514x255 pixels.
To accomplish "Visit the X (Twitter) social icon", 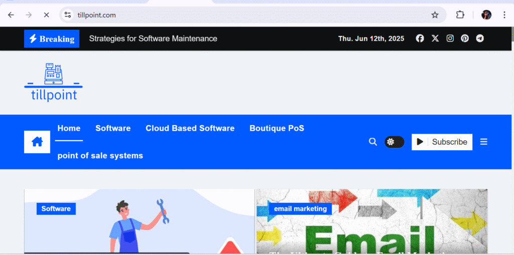I will tap(435, 39).
